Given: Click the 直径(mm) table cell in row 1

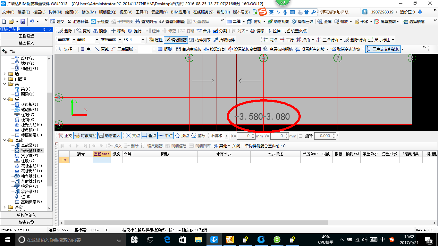Looking at the screenshot, I should coord(102,160).
